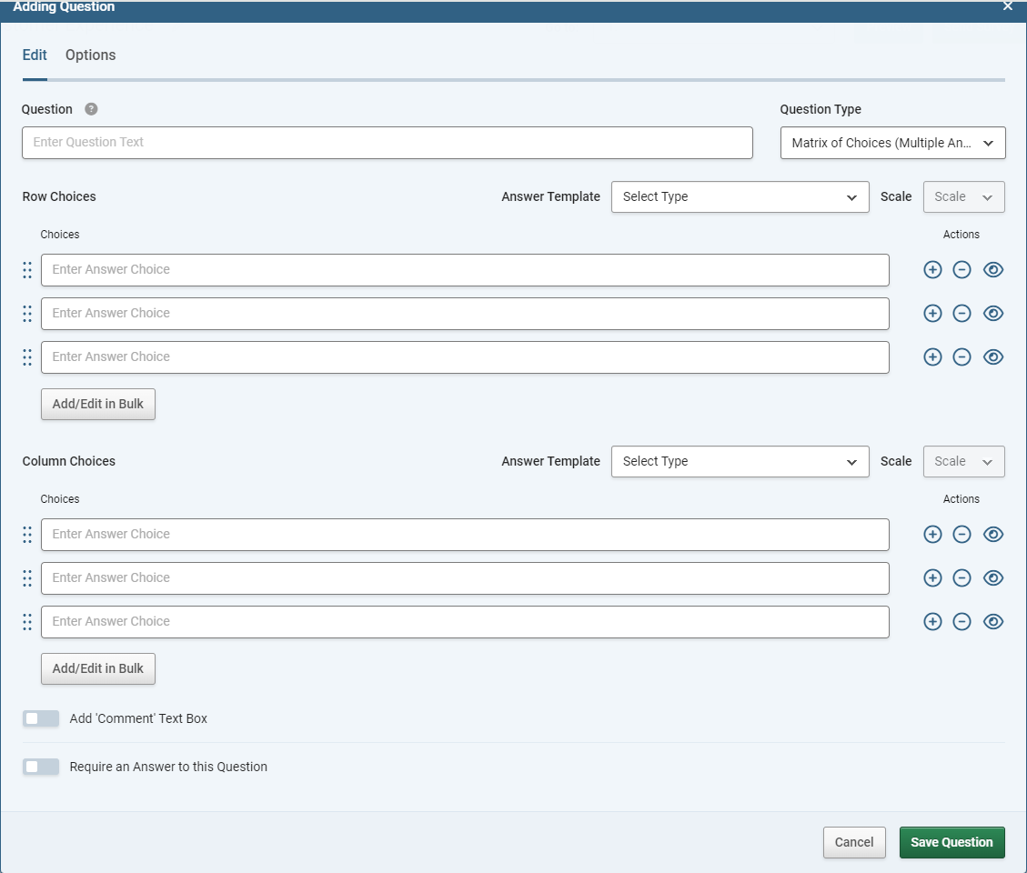The image size is (1027, 873).
Task: Grab drag handle of first Column Choice
Action: 27,535
